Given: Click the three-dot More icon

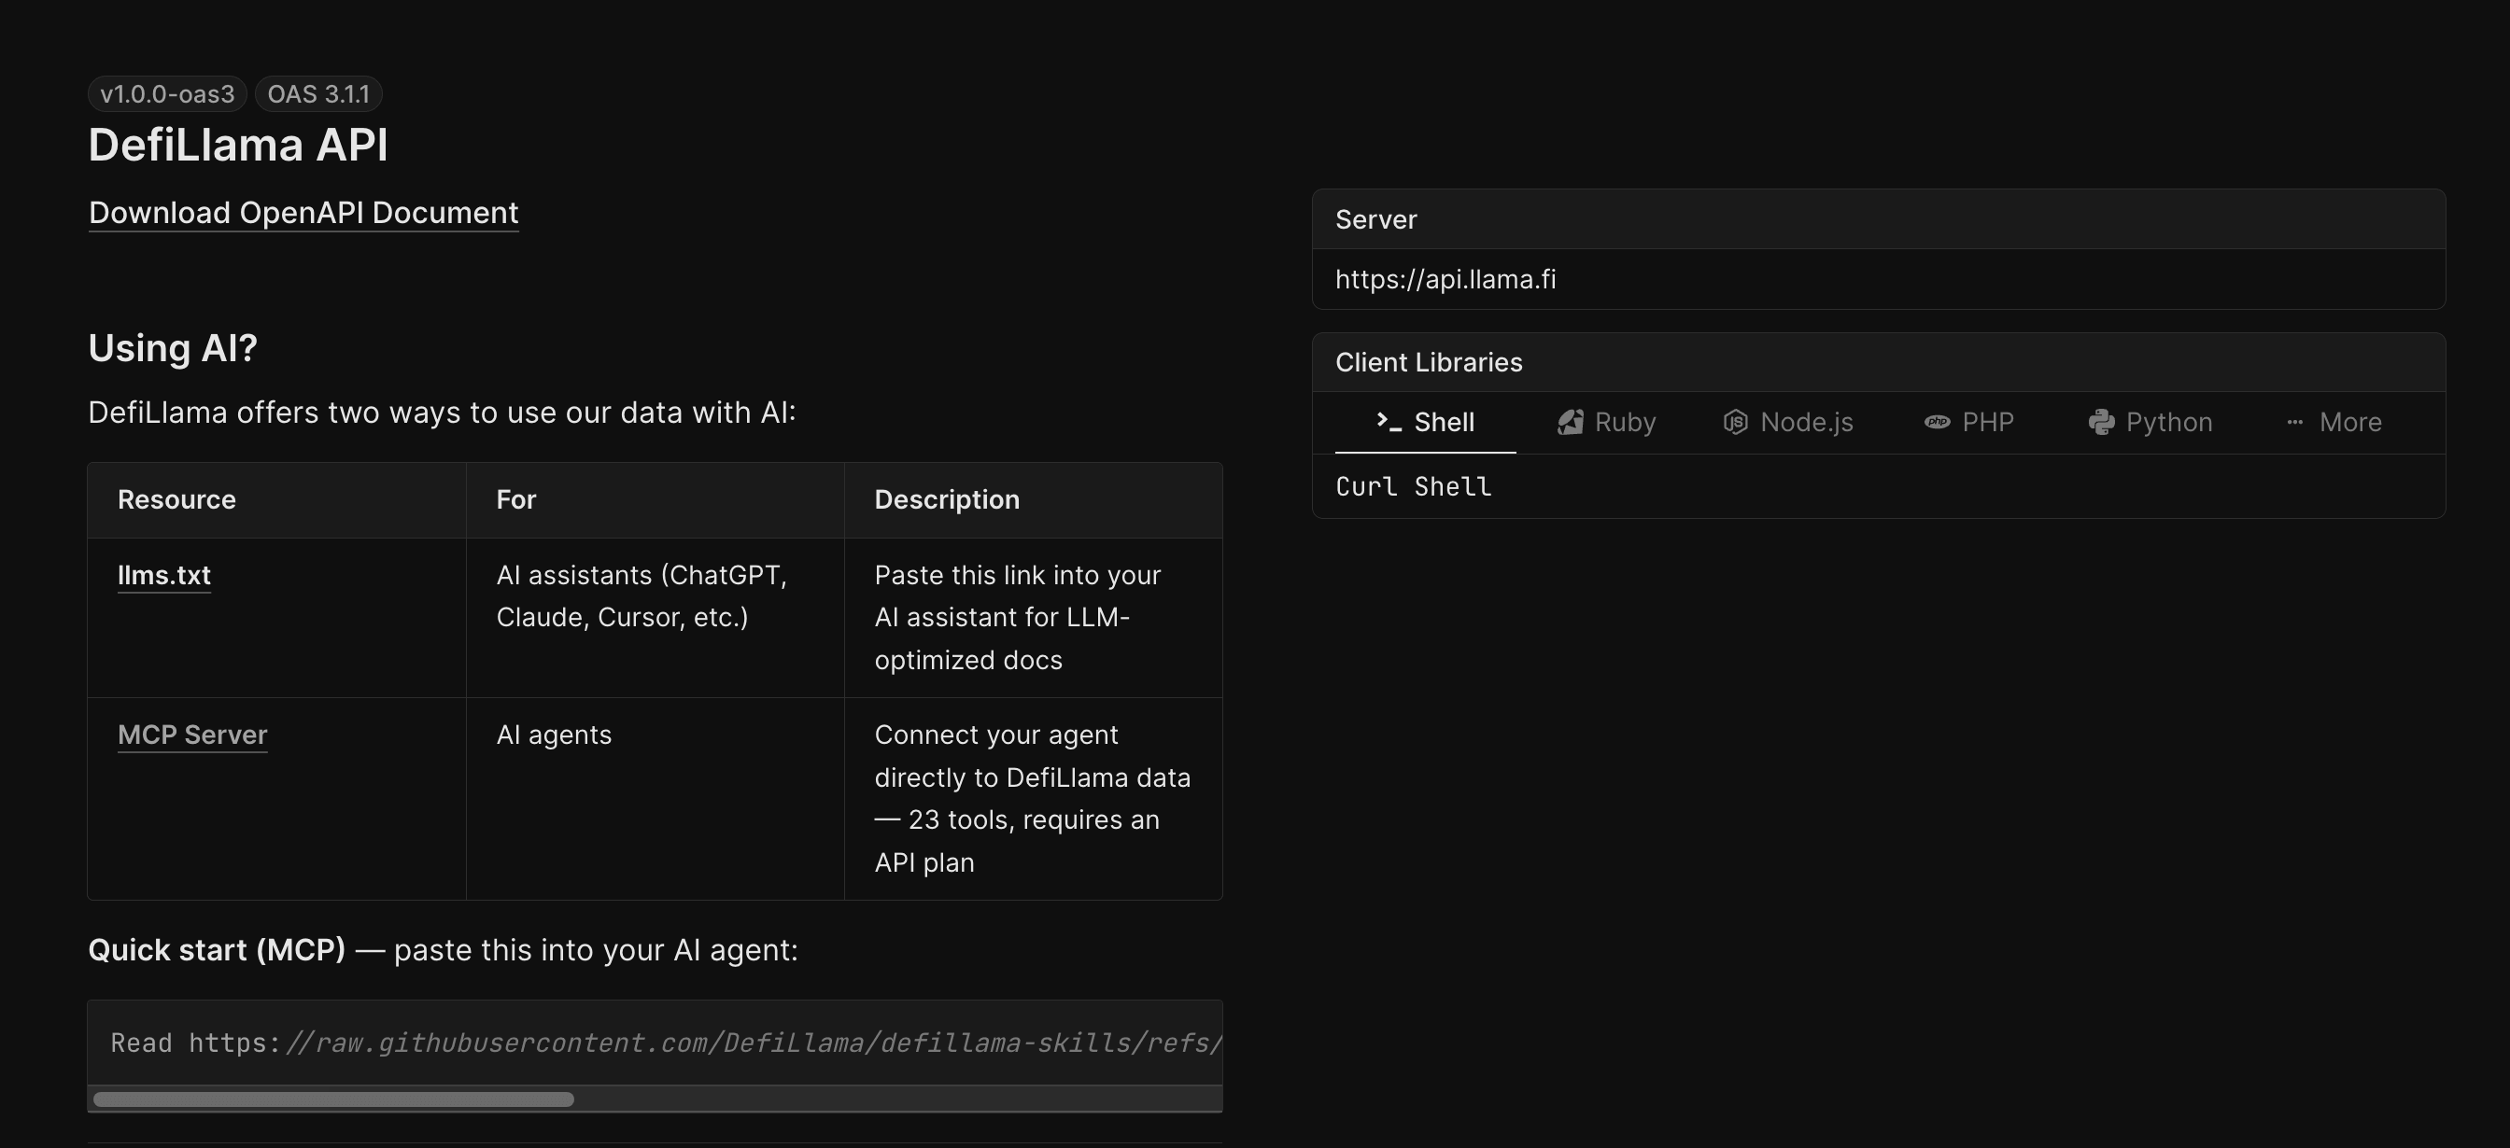Looking at the screenshot, I should tap(2294, 422).
